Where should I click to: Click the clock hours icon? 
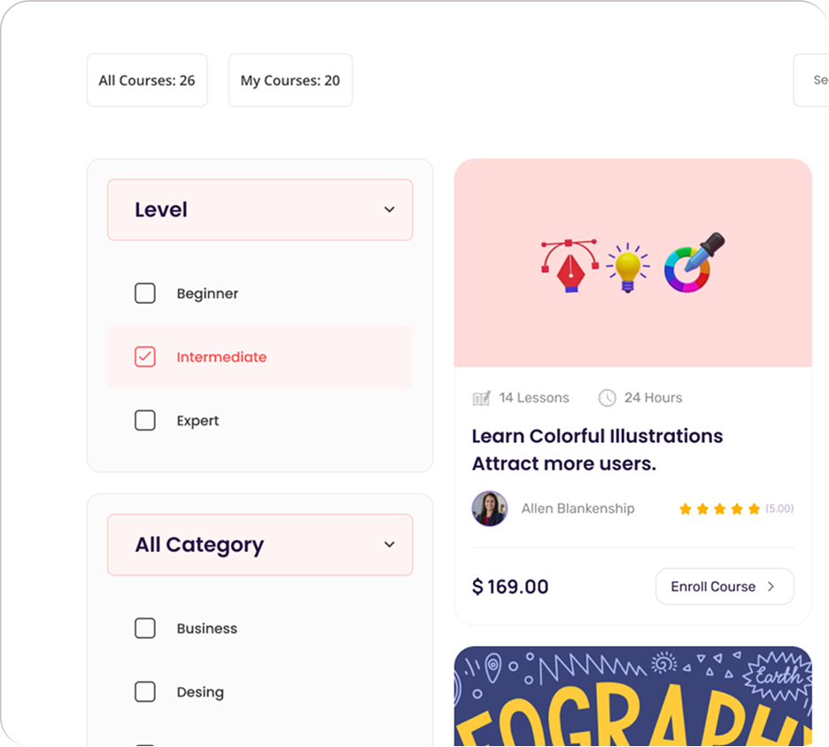(607, 398)
